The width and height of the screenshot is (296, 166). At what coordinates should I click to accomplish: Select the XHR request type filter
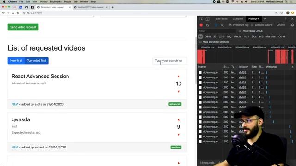(208, 36)
